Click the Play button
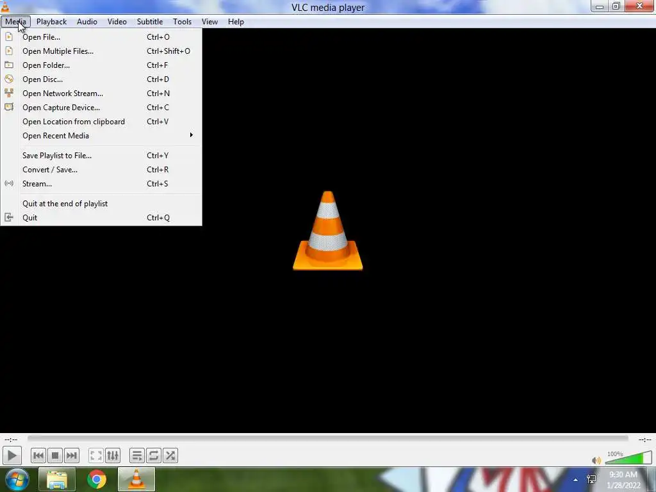 [x=12, y=455]
